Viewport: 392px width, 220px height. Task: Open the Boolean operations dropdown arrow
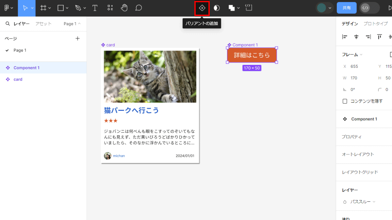pyautogui.click(x=238, y=8)
